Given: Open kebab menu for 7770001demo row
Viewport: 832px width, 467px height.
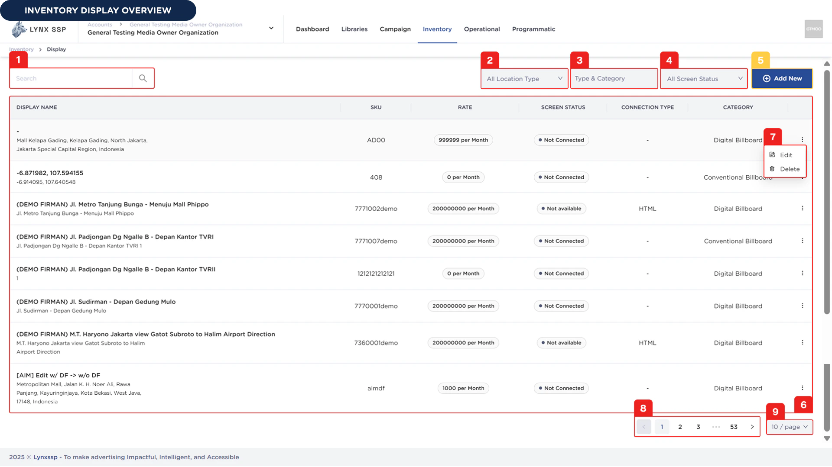Looking at the screenshot, I should coord(802,306).
